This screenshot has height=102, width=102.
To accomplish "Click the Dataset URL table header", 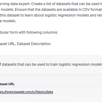I will [7, 84].
